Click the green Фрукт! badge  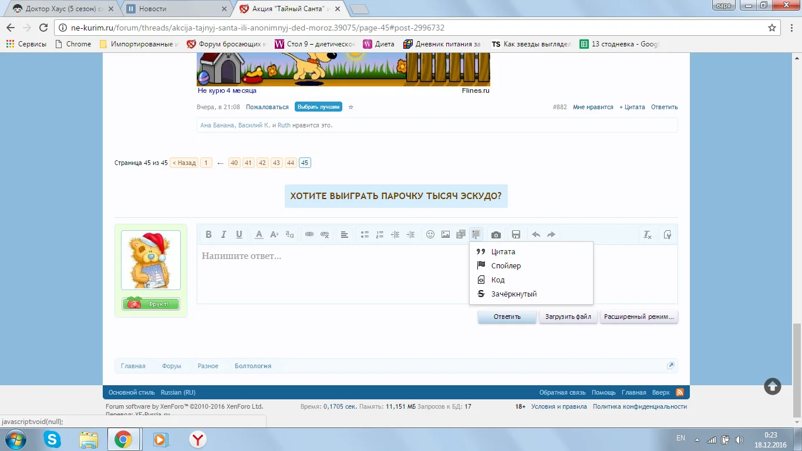pos(151,304)
